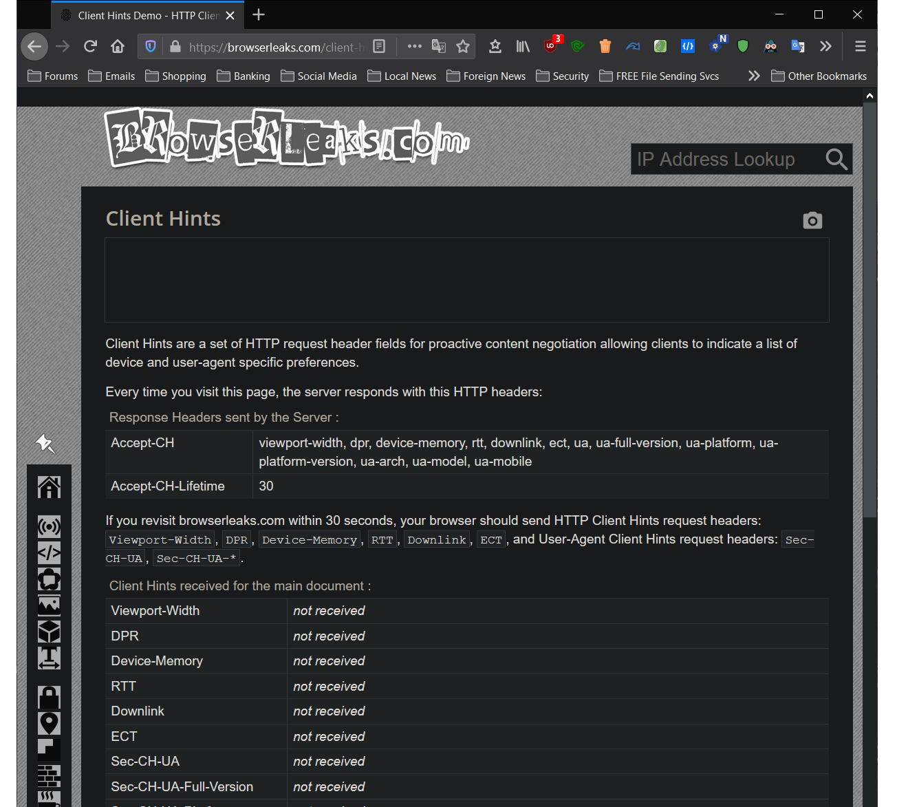The image size is (897, 807).
Task: Open the brick wall sidebar icon
Action: point(49,776)
